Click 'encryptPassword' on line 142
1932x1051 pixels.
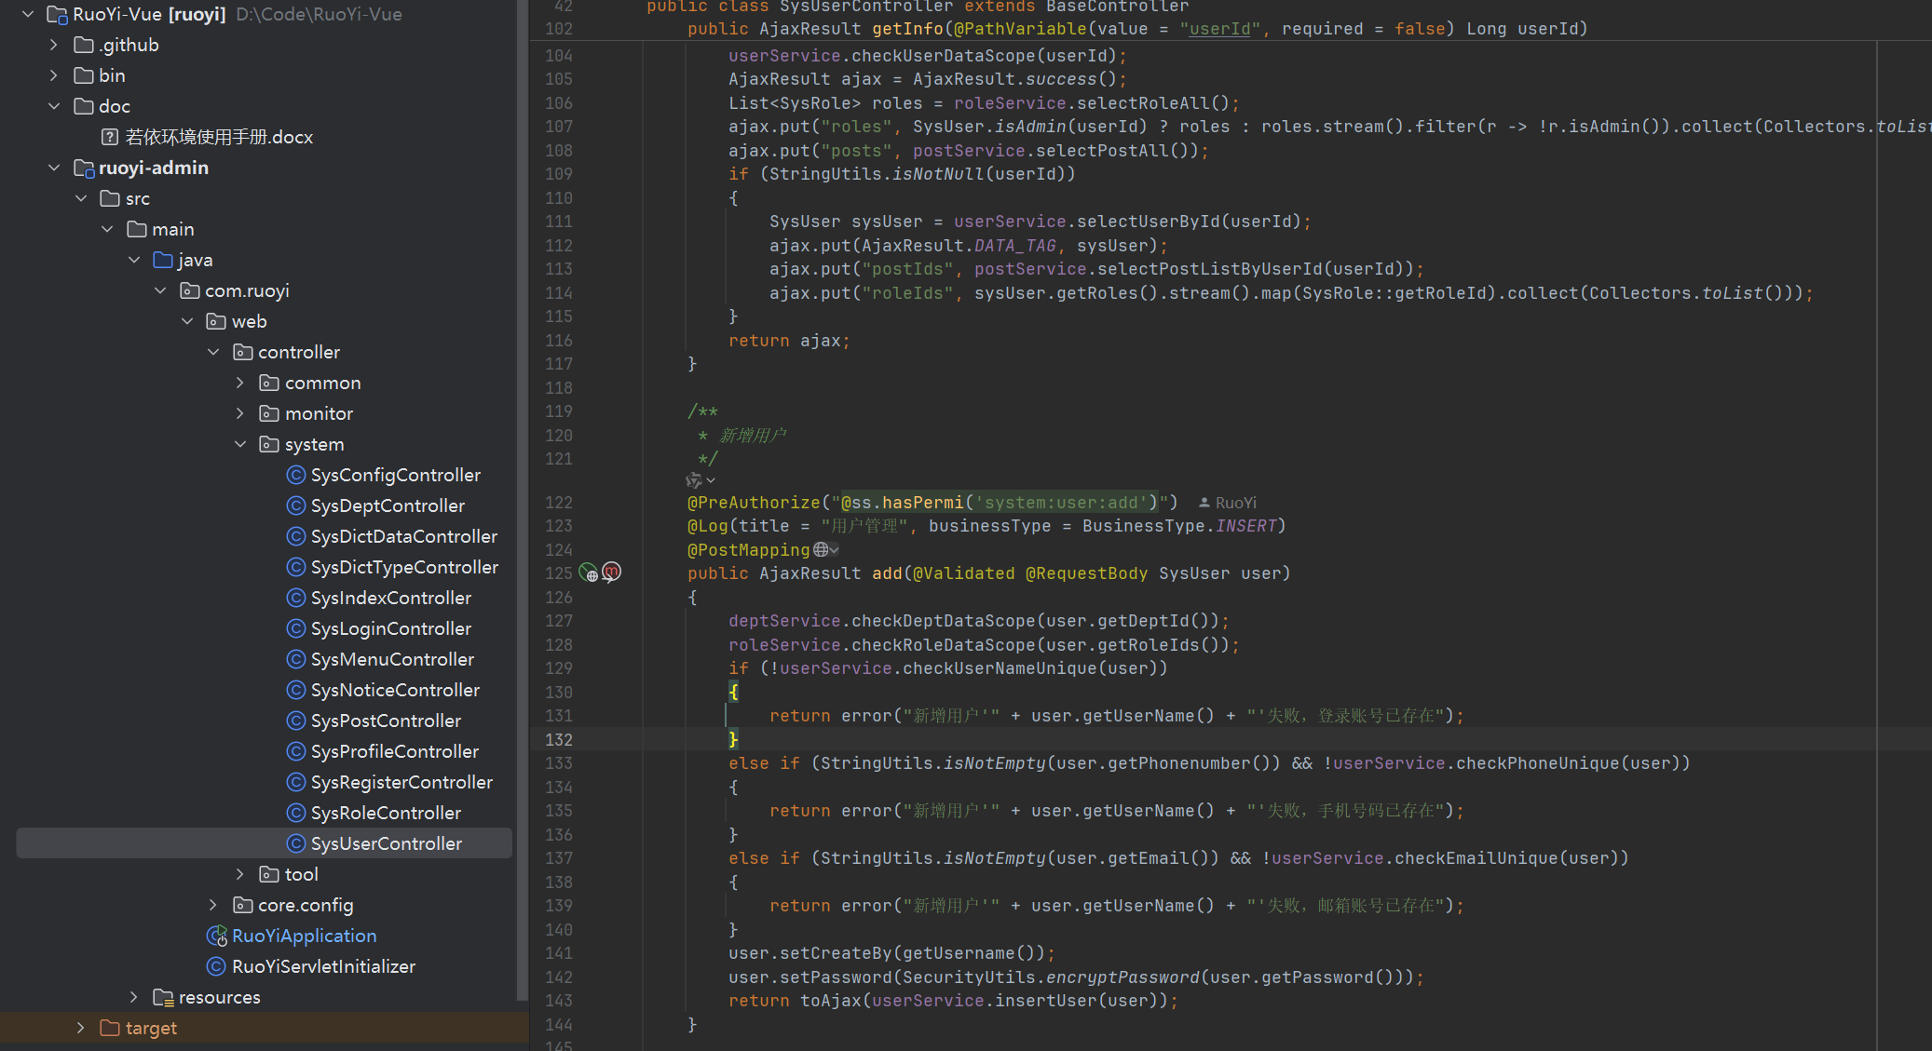click(x=1122, y=977)
